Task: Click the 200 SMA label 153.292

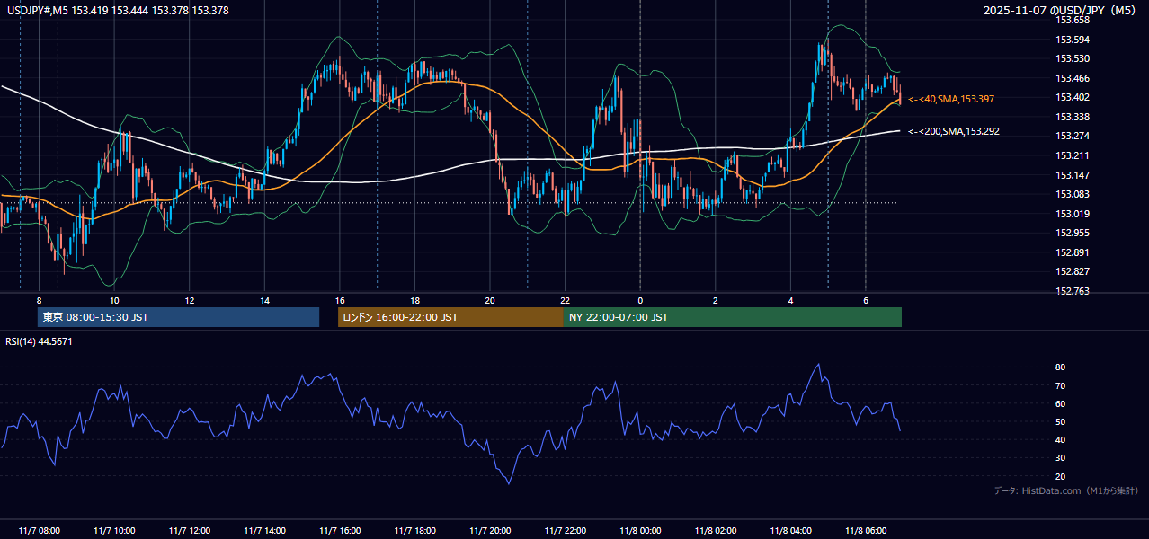Action: tap(954, 131)
